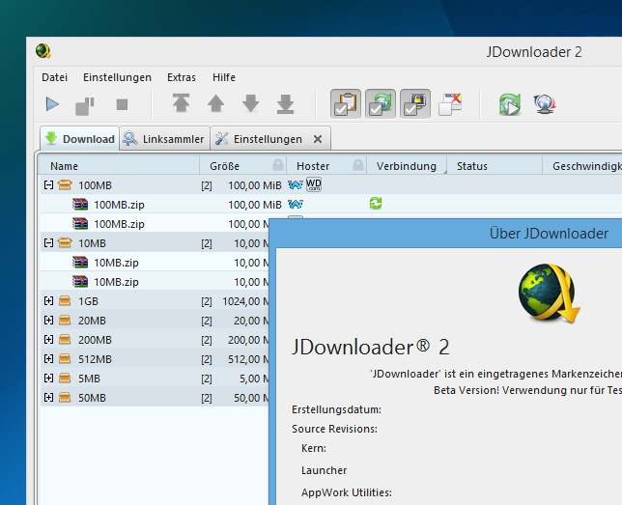Collapse the 10MB package
This screenshot has width=622, height=505.
[x=49, y=242]
